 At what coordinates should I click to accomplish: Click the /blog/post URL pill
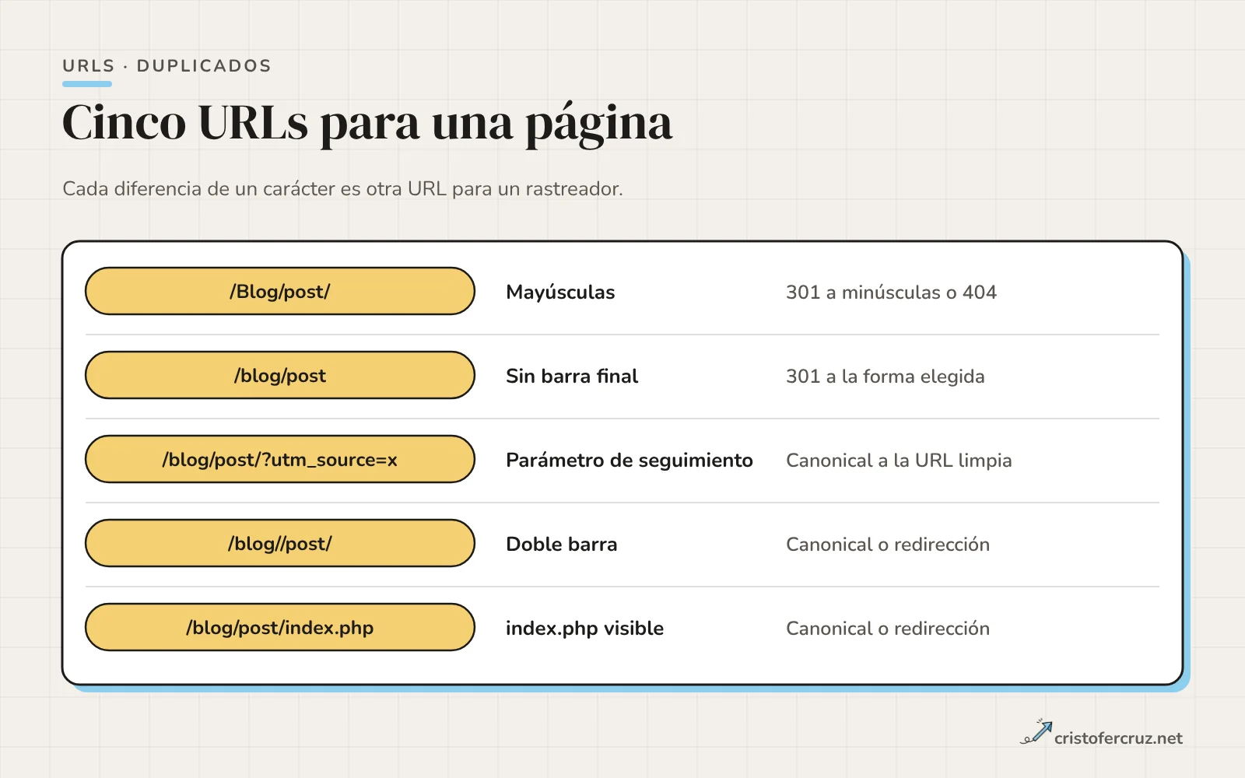(x=280, y=375)
